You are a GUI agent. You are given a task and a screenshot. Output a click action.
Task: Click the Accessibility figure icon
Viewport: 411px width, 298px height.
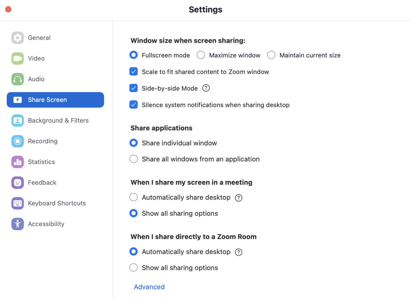18,224
